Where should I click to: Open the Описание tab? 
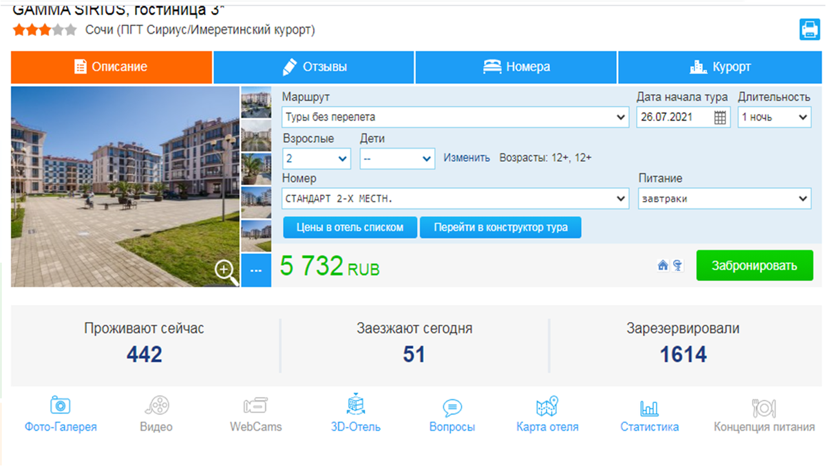(x=112, y=67)
